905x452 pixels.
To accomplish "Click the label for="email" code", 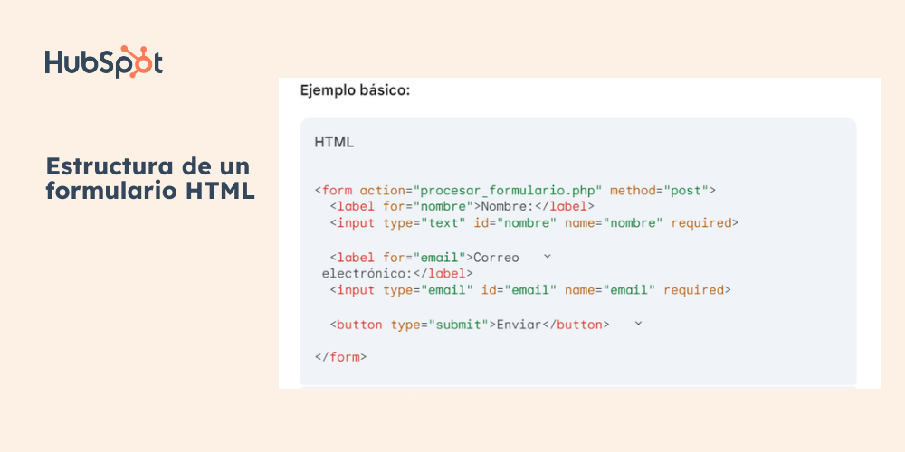I will click(x=402, y=257).
